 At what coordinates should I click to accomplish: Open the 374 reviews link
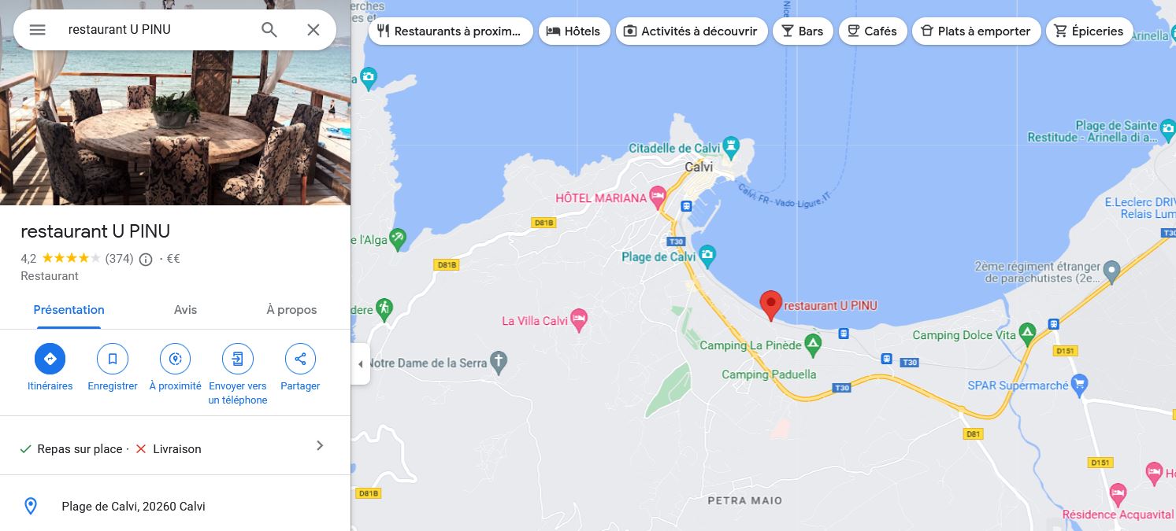[x=119, y=259]
